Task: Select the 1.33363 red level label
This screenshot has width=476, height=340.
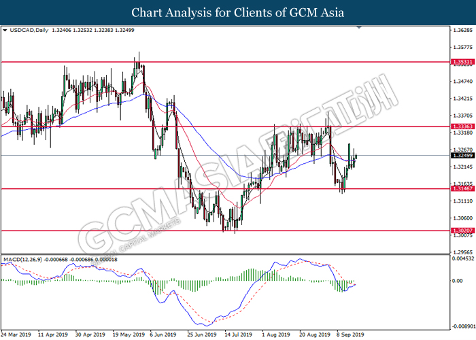Action: tap(462, 126)
